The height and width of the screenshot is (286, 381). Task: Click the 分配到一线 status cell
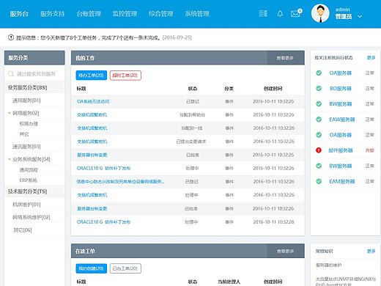191,128
